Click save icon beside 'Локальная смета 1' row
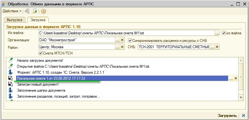 tap(10, 78)
